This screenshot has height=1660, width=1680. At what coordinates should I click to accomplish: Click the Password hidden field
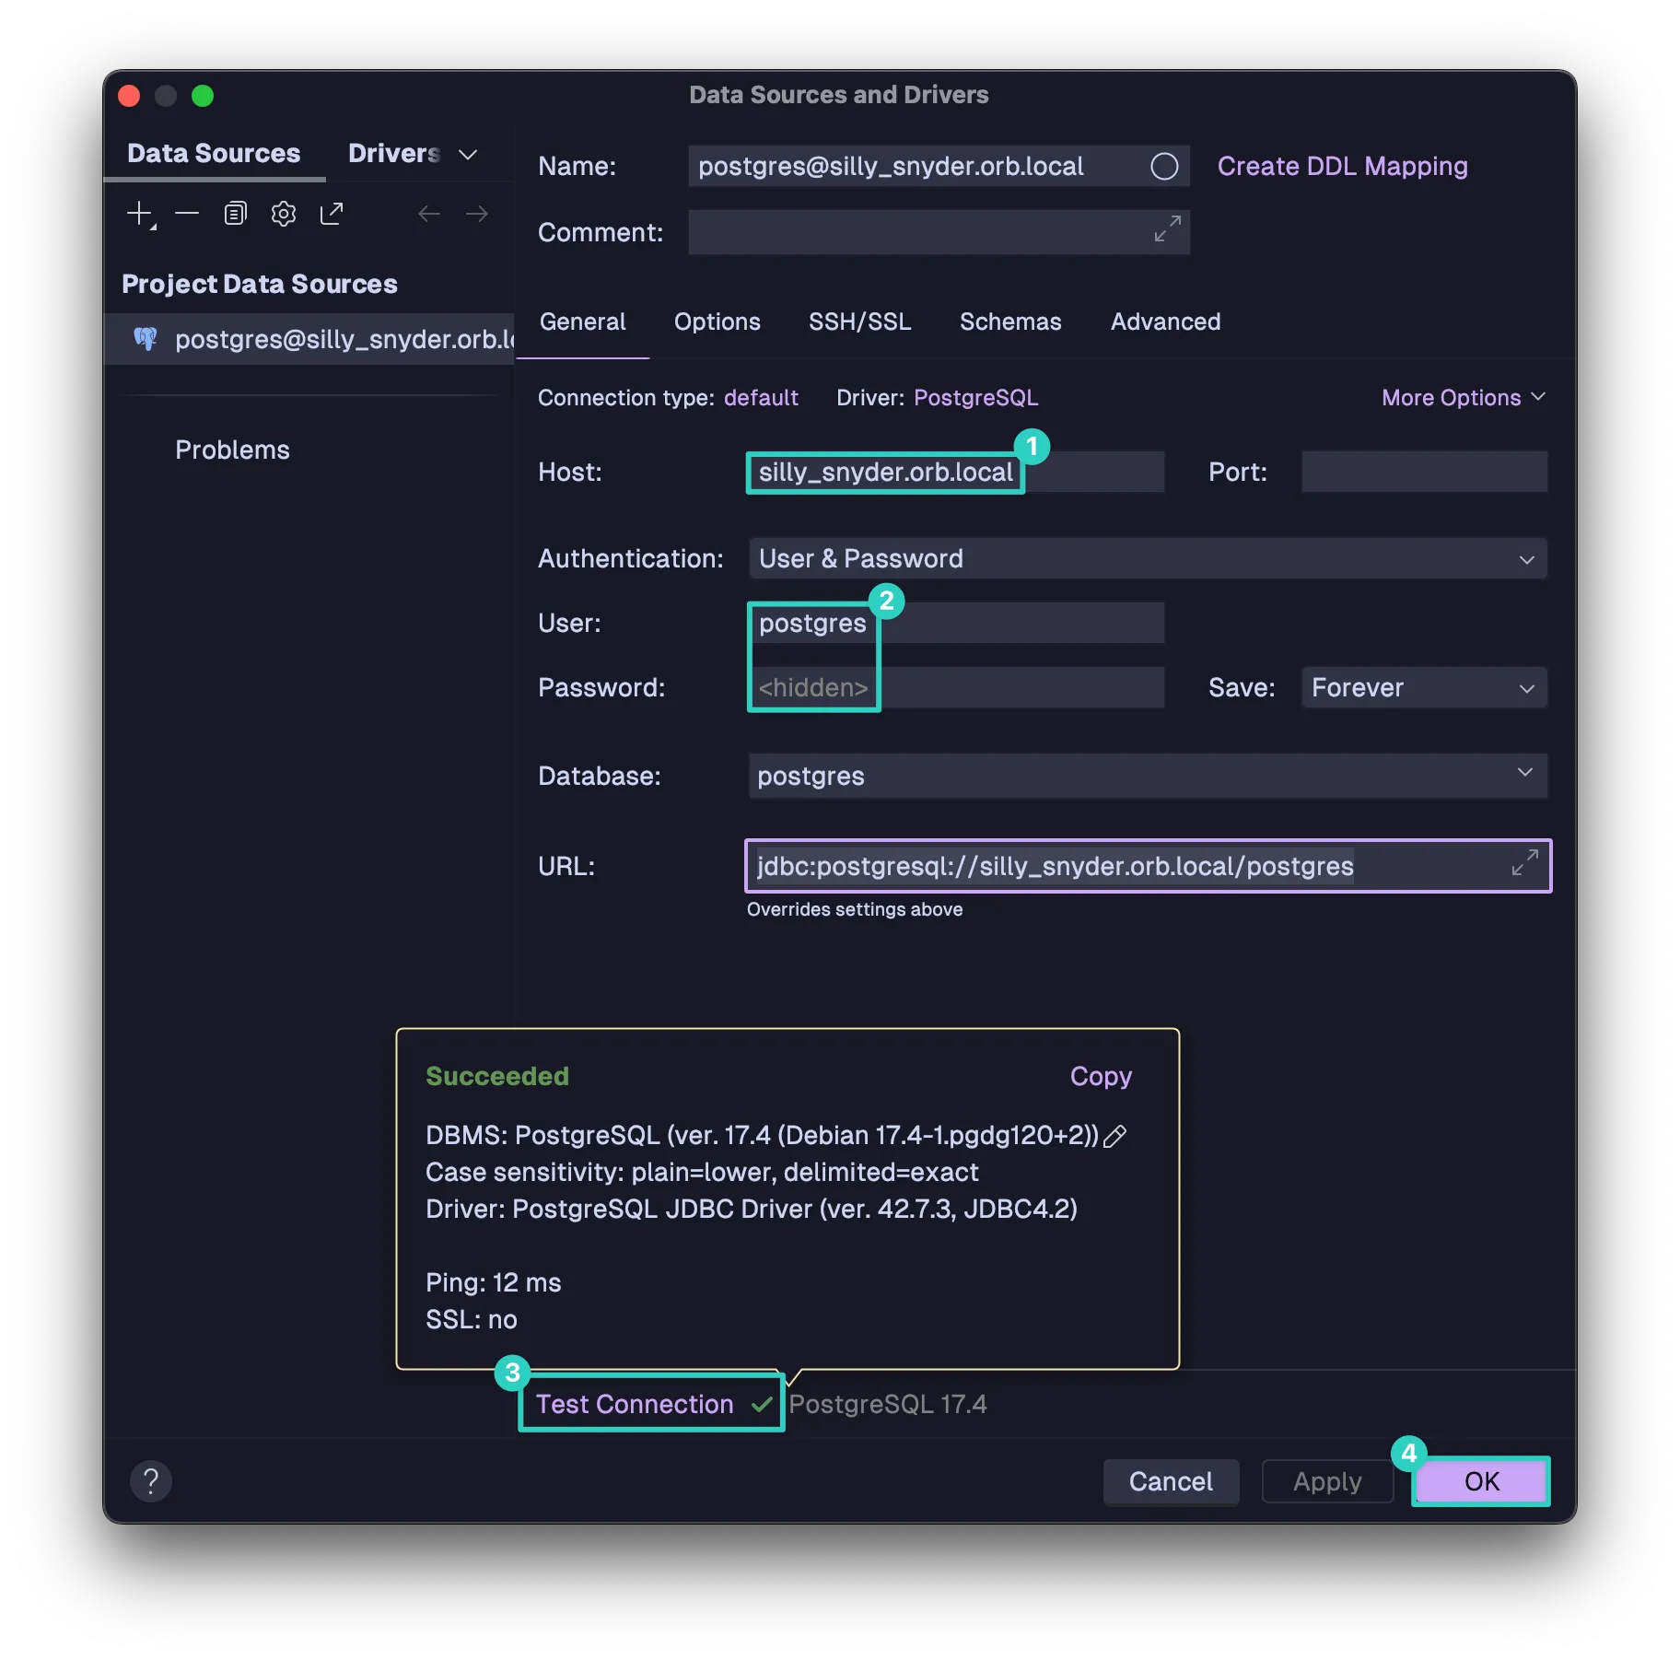pos(956,688)
